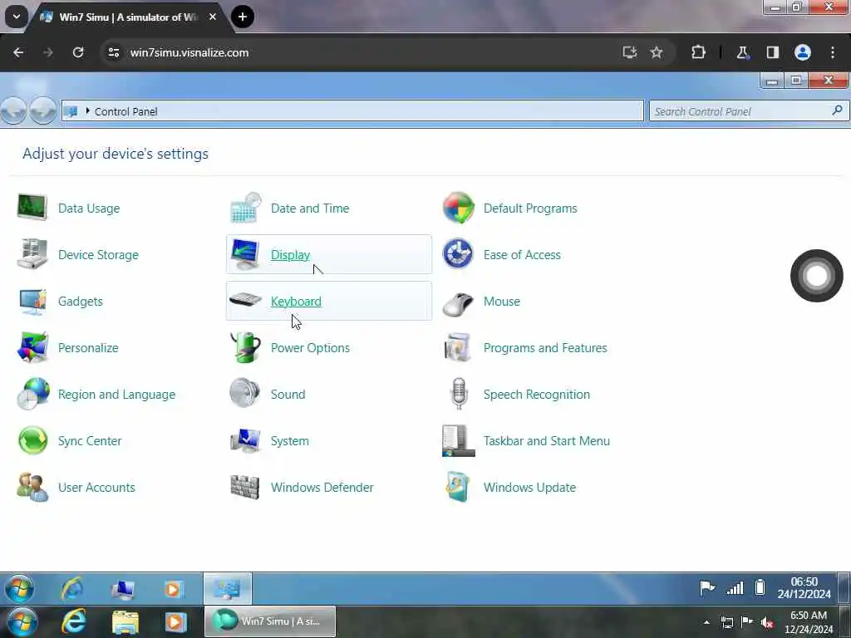
Task: Click the install app icon in address bar
Action: [x=630, y=52]
